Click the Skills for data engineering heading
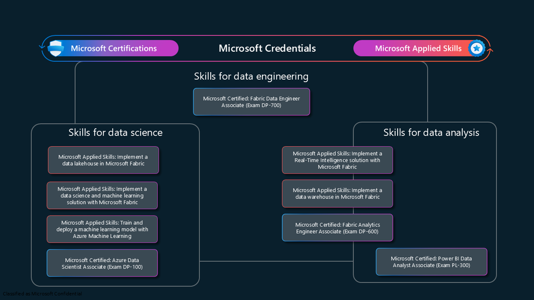The height and width of the screenshot is (300, 534). click(x=251, y=76)
